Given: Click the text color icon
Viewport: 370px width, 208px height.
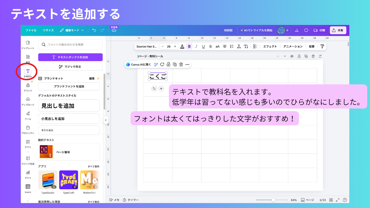Looking at the screenshot, I should [182, 47].
